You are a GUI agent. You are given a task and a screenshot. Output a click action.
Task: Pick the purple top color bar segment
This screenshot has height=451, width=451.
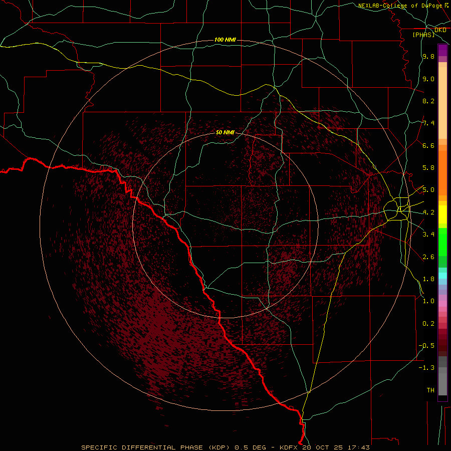click(442, 50)
